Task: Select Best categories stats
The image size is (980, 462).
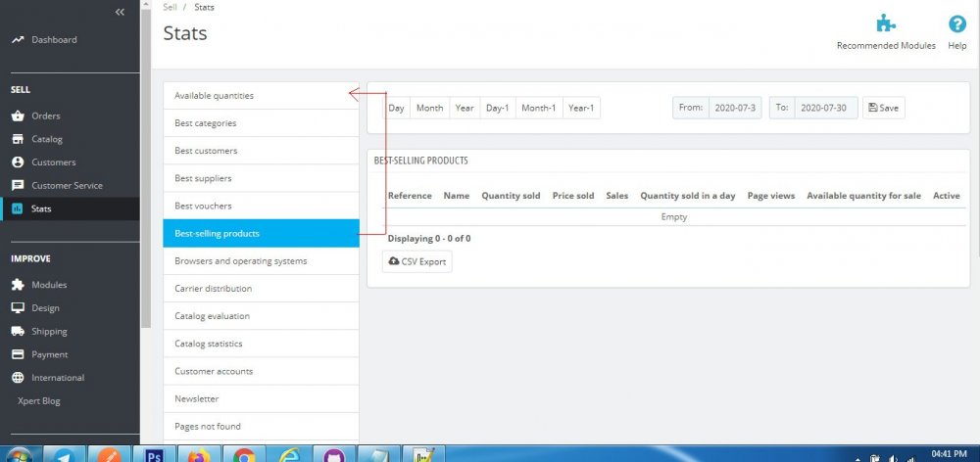Action: click(262, 123)
